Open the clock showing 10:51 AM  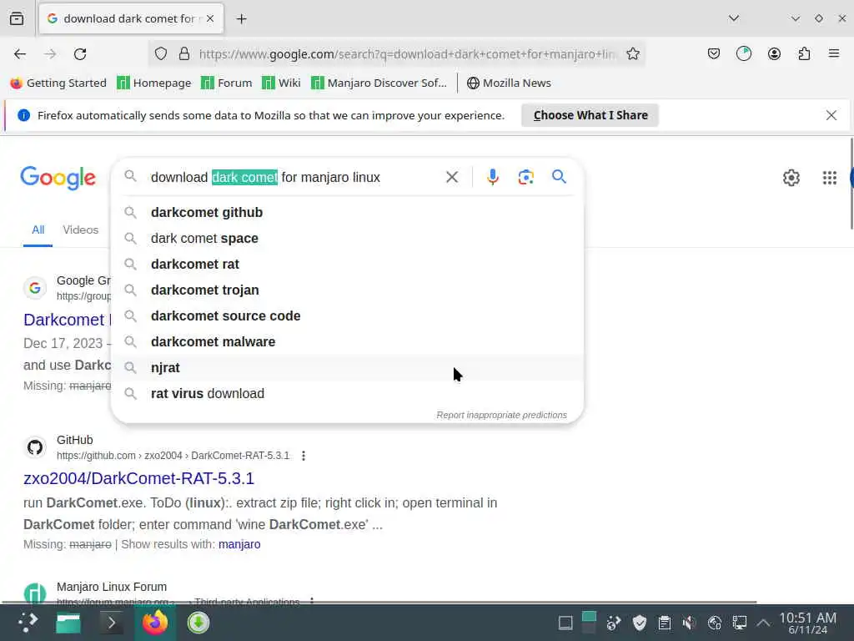click(807, 623)
